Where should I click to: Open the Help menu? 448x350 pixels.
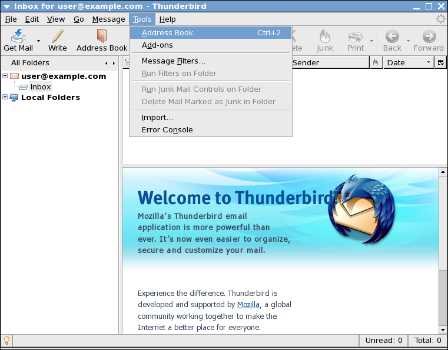(167, 19)
